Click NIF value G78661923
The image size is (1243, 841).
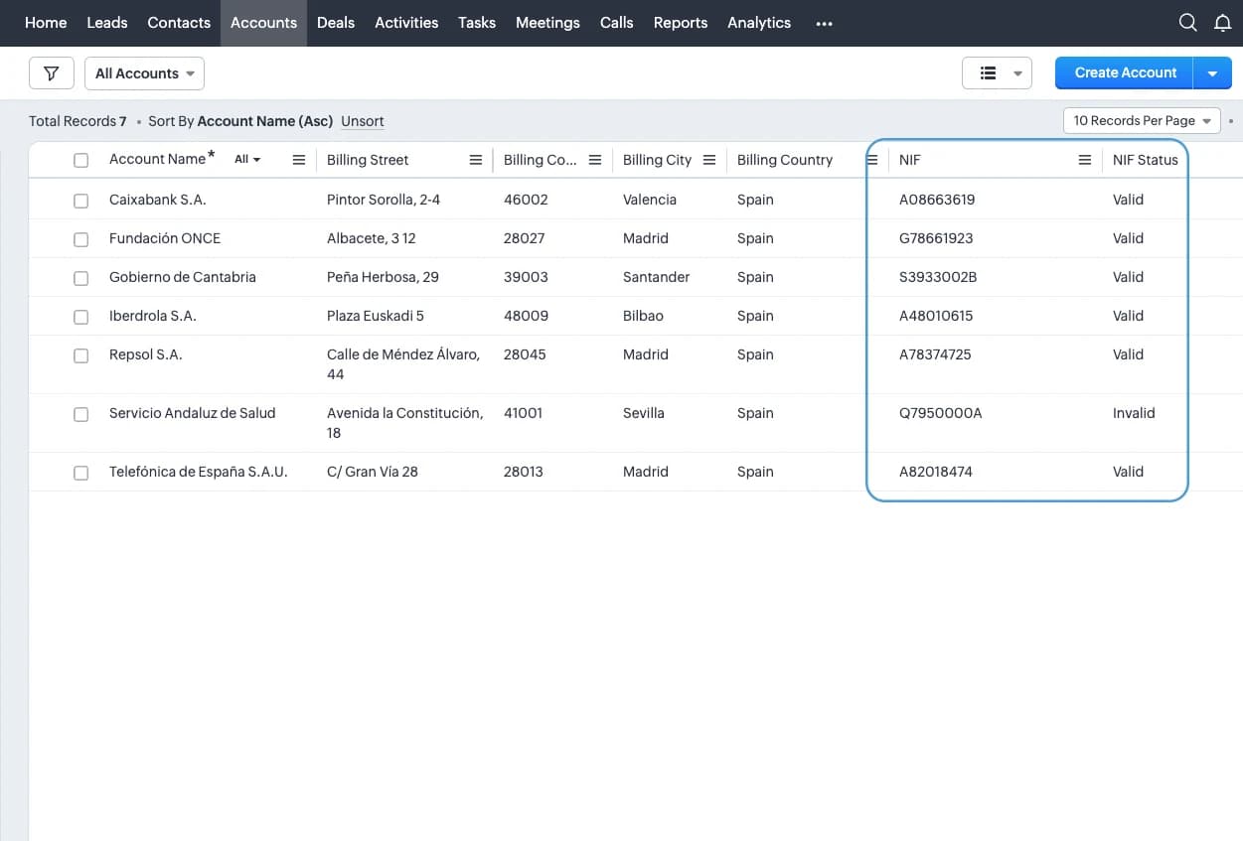point(936,238)
